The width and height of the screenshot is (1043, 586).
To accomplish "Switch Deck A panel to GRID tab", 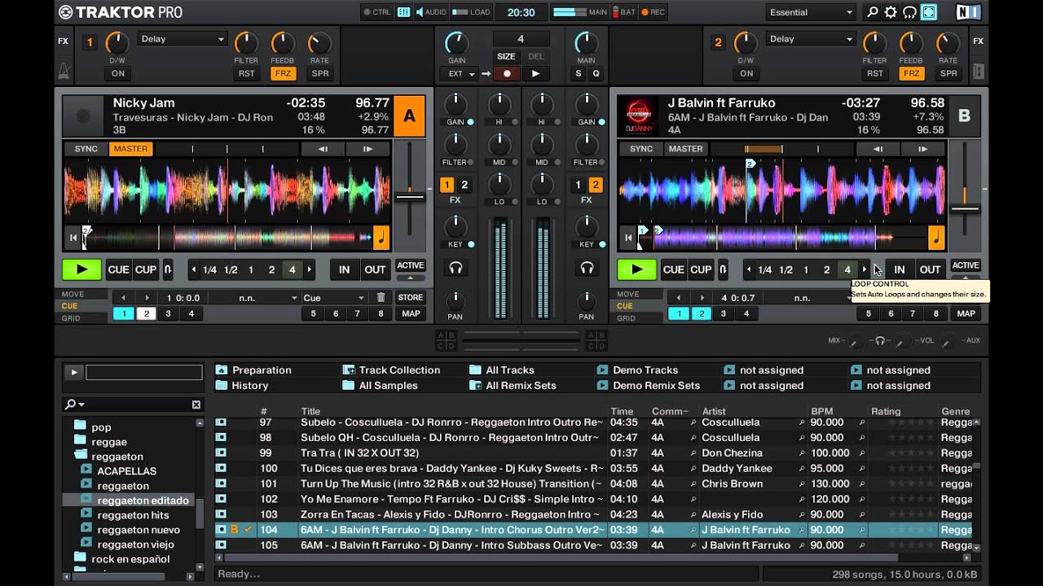I will coord(71,318).
